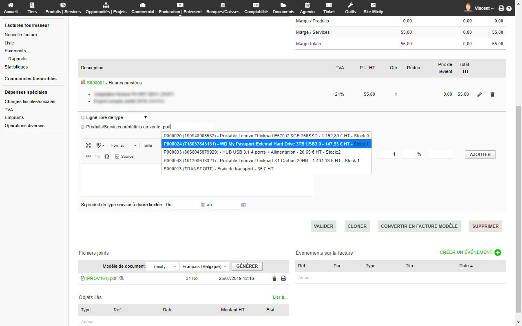Image resolution: width=522 pixels, height=326 pixels.
Task: Print the PROV161.pdf file using printer icon
Action: point(283,279)
